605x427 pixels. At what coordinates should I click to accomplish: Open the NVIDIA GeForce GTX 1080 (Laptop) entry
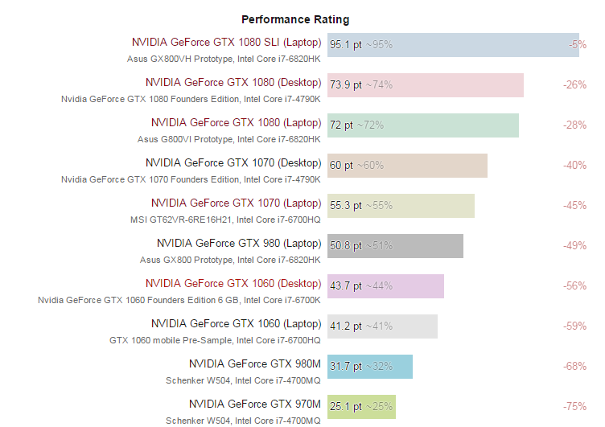pyautogui.click(x=236, y=123)
